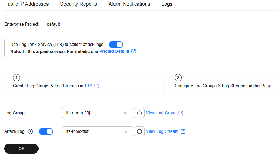Click Attack Log help question icon
The height and width of the screenshot is (155, 277).
click(x=30, y=131)
